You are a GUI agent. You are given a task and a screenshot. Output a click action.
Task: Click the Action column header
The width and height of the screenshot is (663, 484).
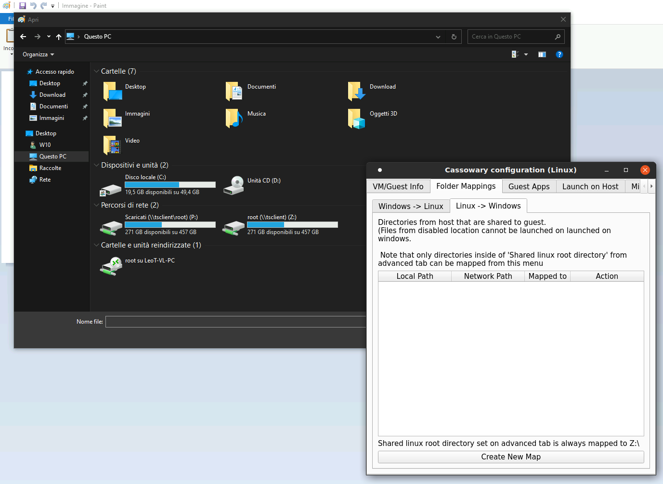coord(607,276)
